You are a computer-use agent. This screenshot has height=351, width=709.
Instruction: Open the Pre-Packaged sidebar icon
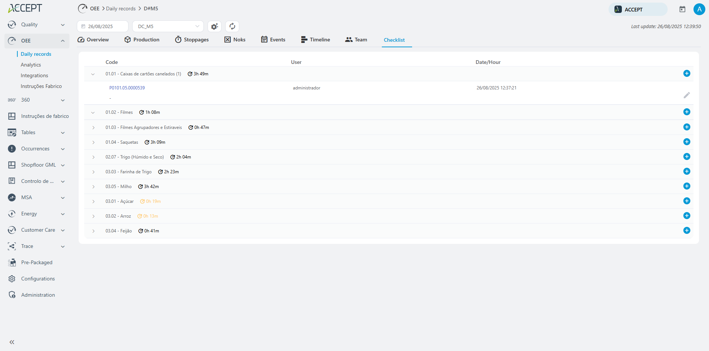tap(12, 262)
